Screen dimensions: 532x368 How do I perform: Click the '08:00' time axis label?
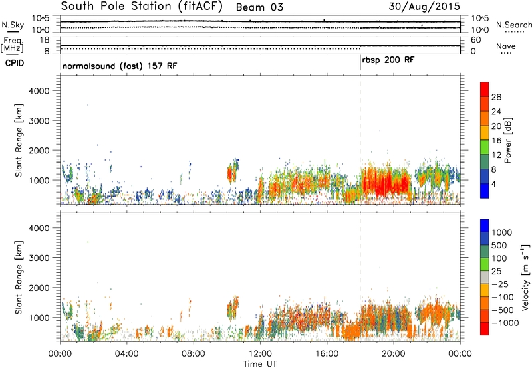click(194, 354)
